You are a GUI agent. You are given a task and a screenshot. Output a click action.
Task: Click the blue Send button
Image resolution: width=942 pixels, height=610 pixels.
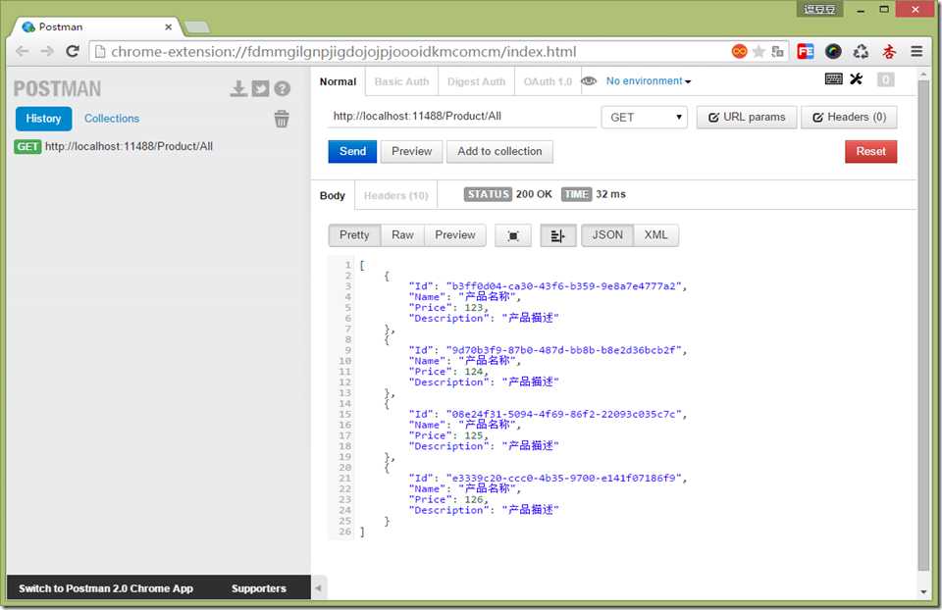tap(352, 151)
